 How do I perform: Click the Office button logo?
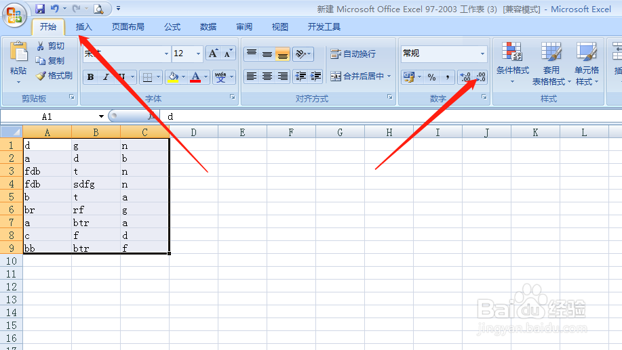14,15
